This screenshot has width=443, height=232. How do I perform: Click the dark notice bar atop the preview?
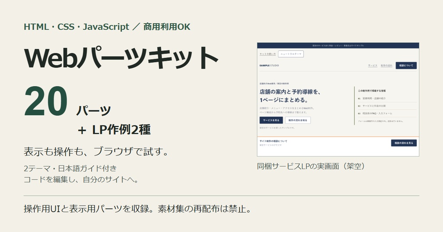(x=338, y=45)
